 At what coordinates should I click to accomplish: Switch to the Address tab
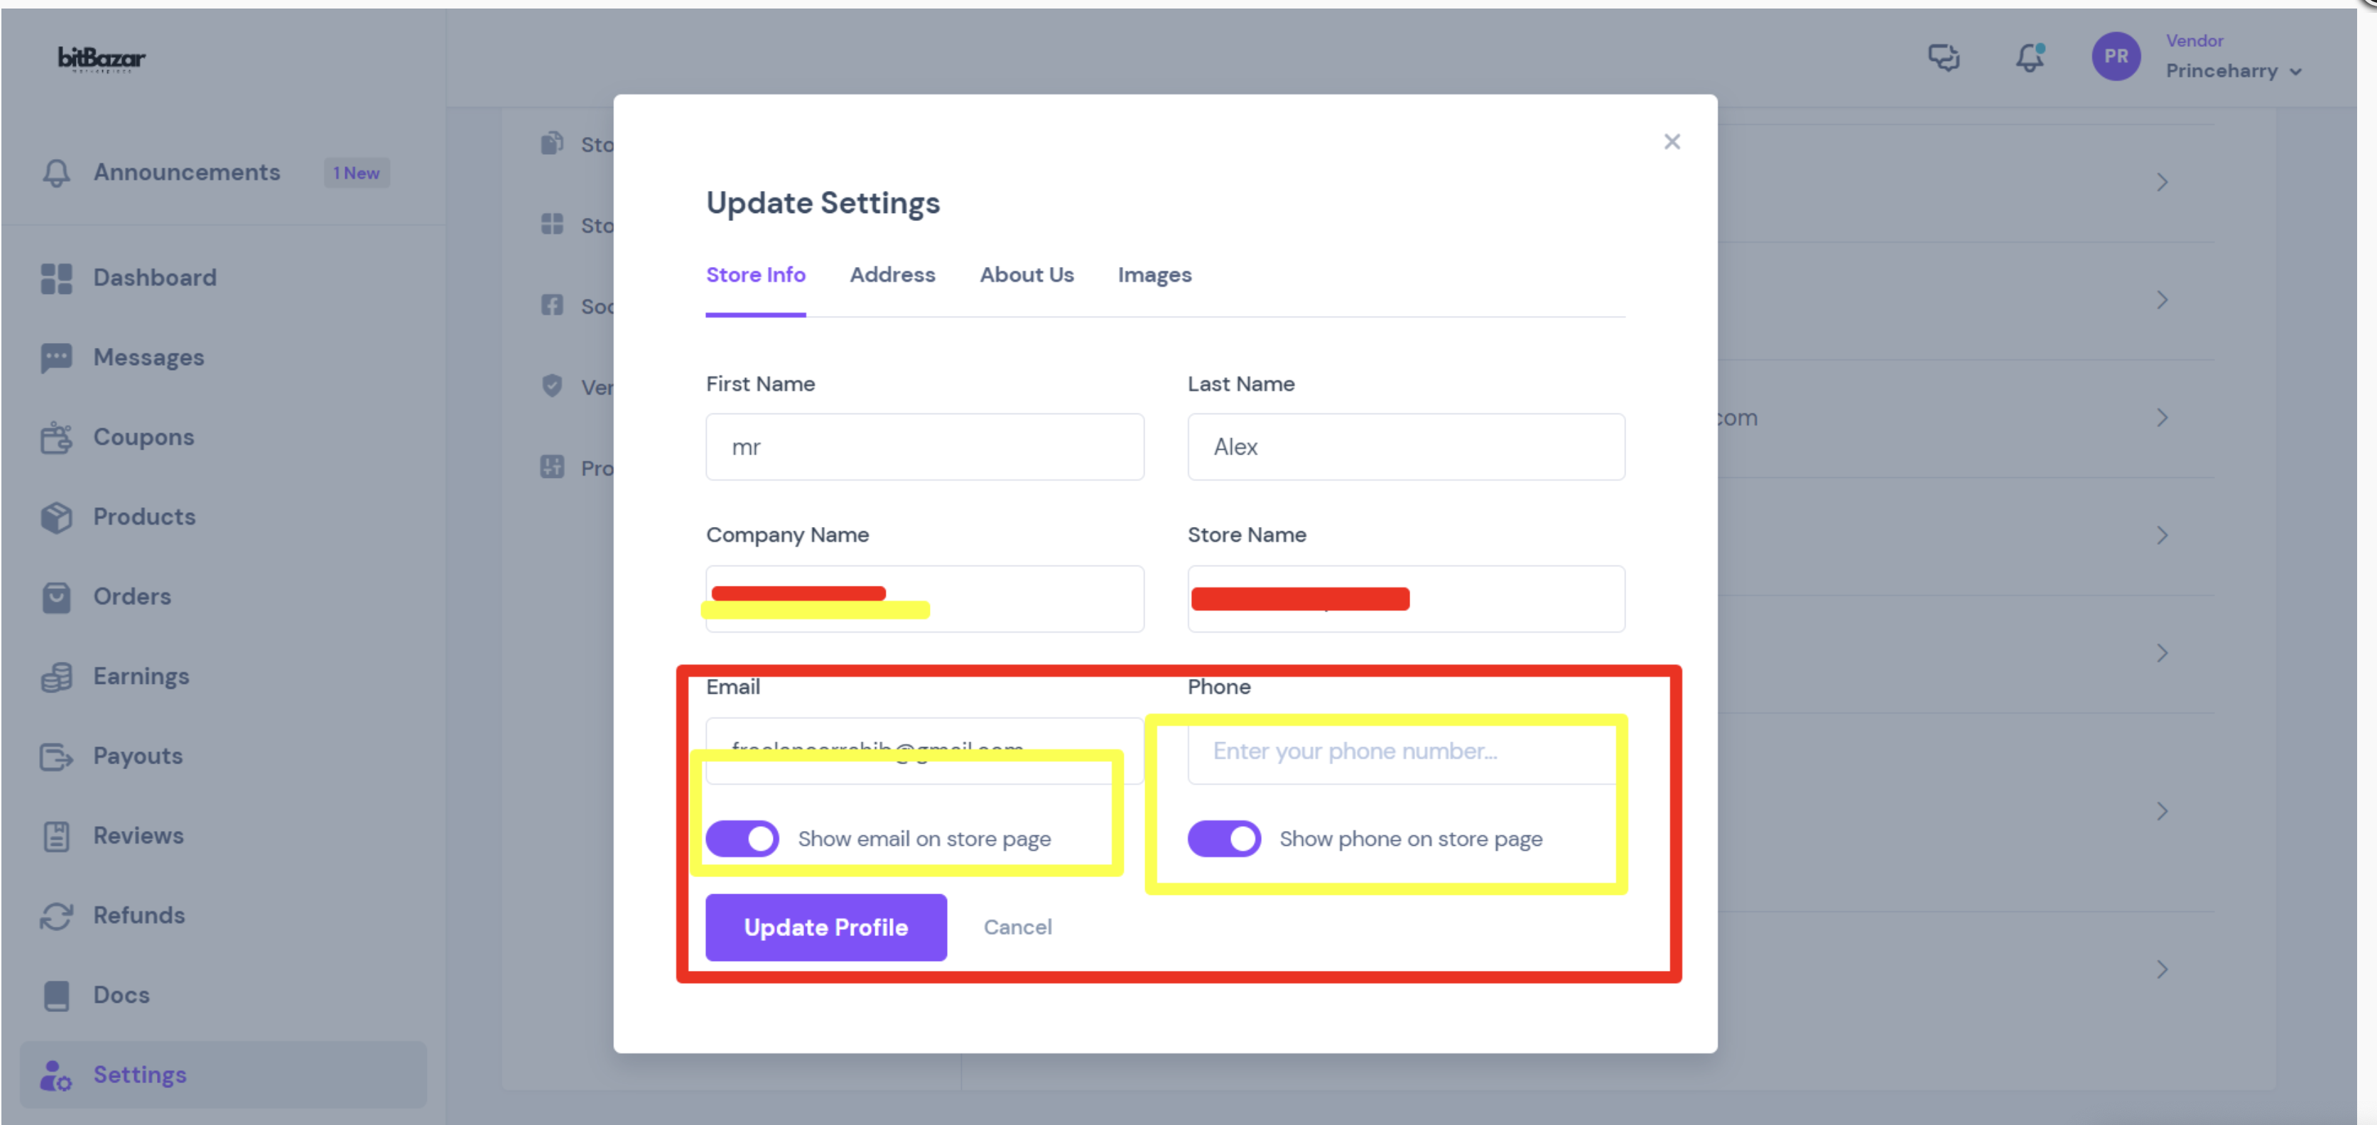(x=892, y=275)
